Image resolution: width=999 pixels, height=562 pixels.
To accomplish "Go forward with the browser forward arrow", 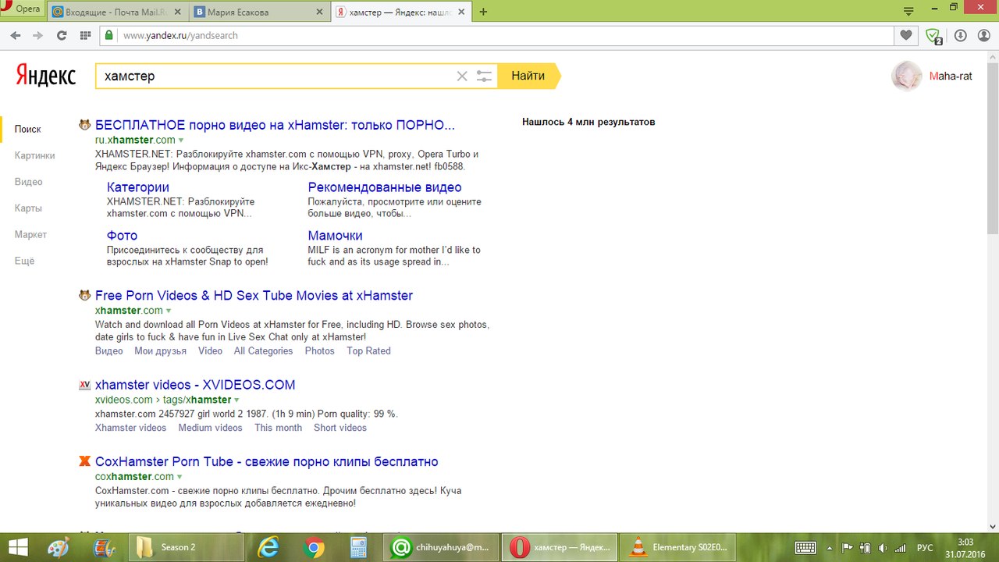I will (x=37, y=35).
